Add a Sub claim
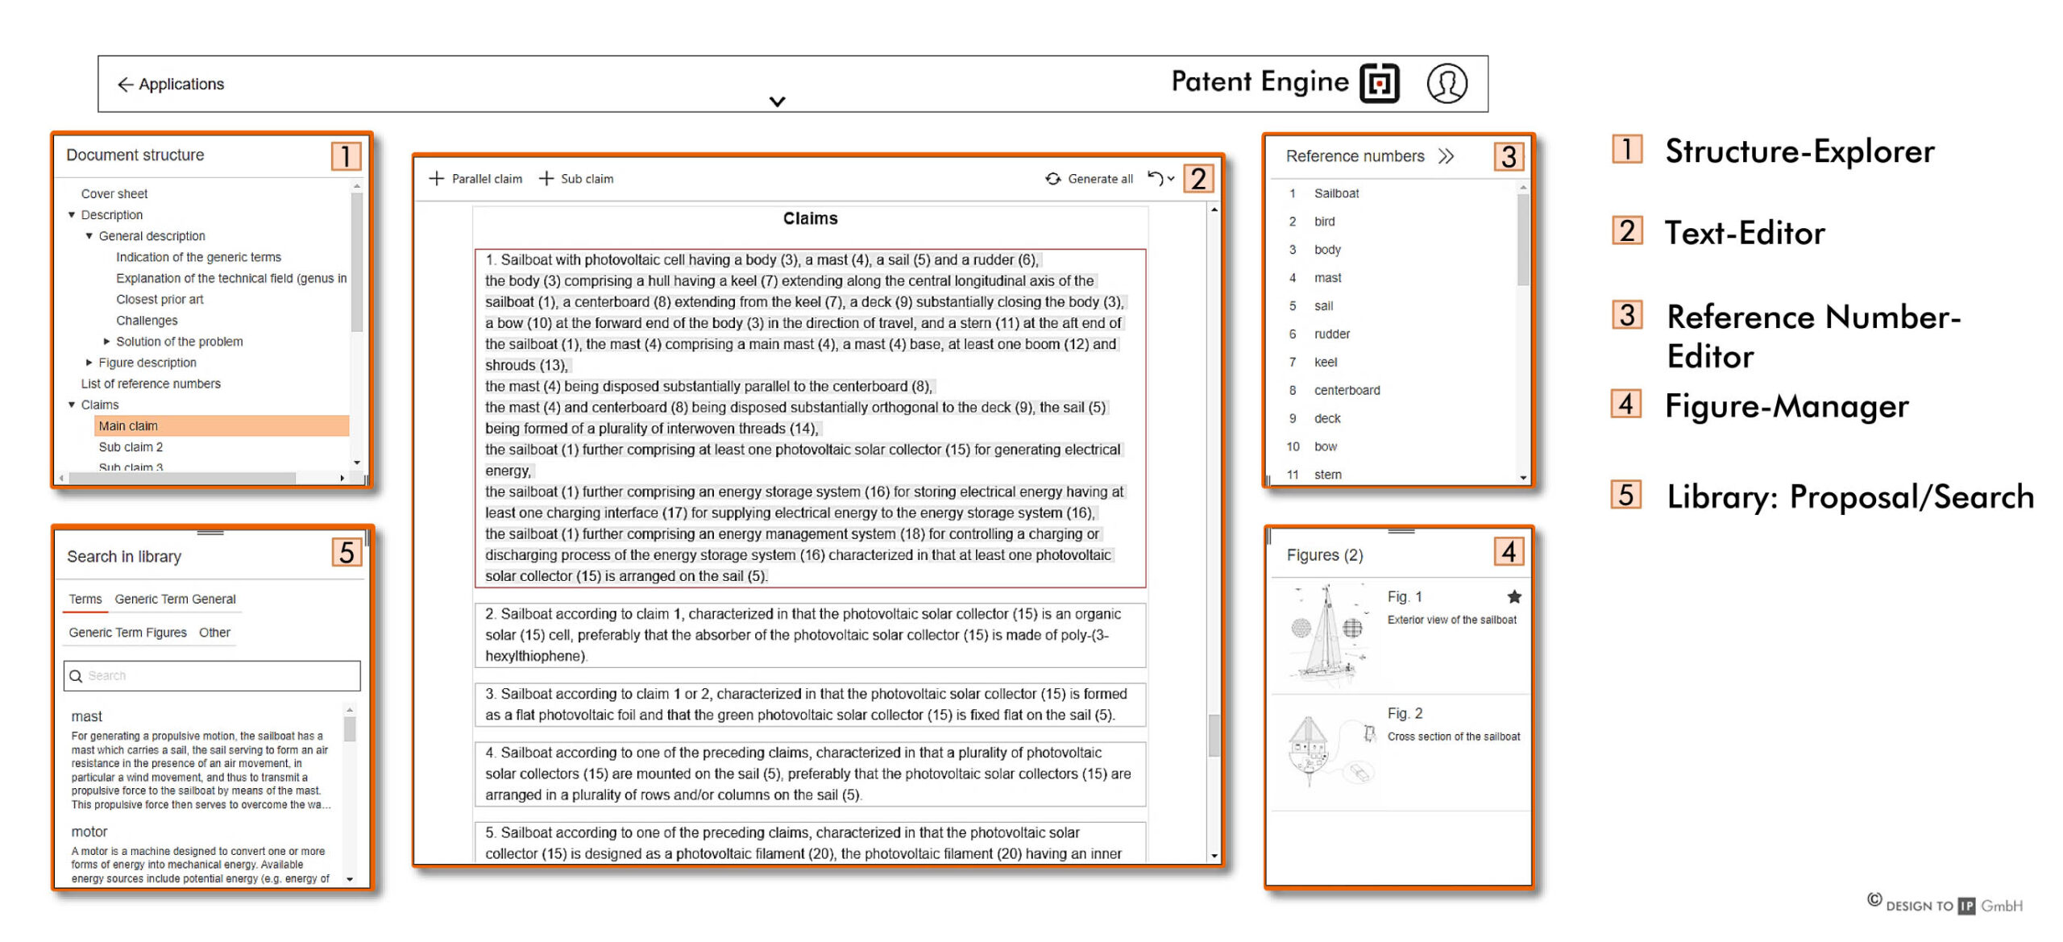Screen dimensions: 2063x942 coord(576,178)
